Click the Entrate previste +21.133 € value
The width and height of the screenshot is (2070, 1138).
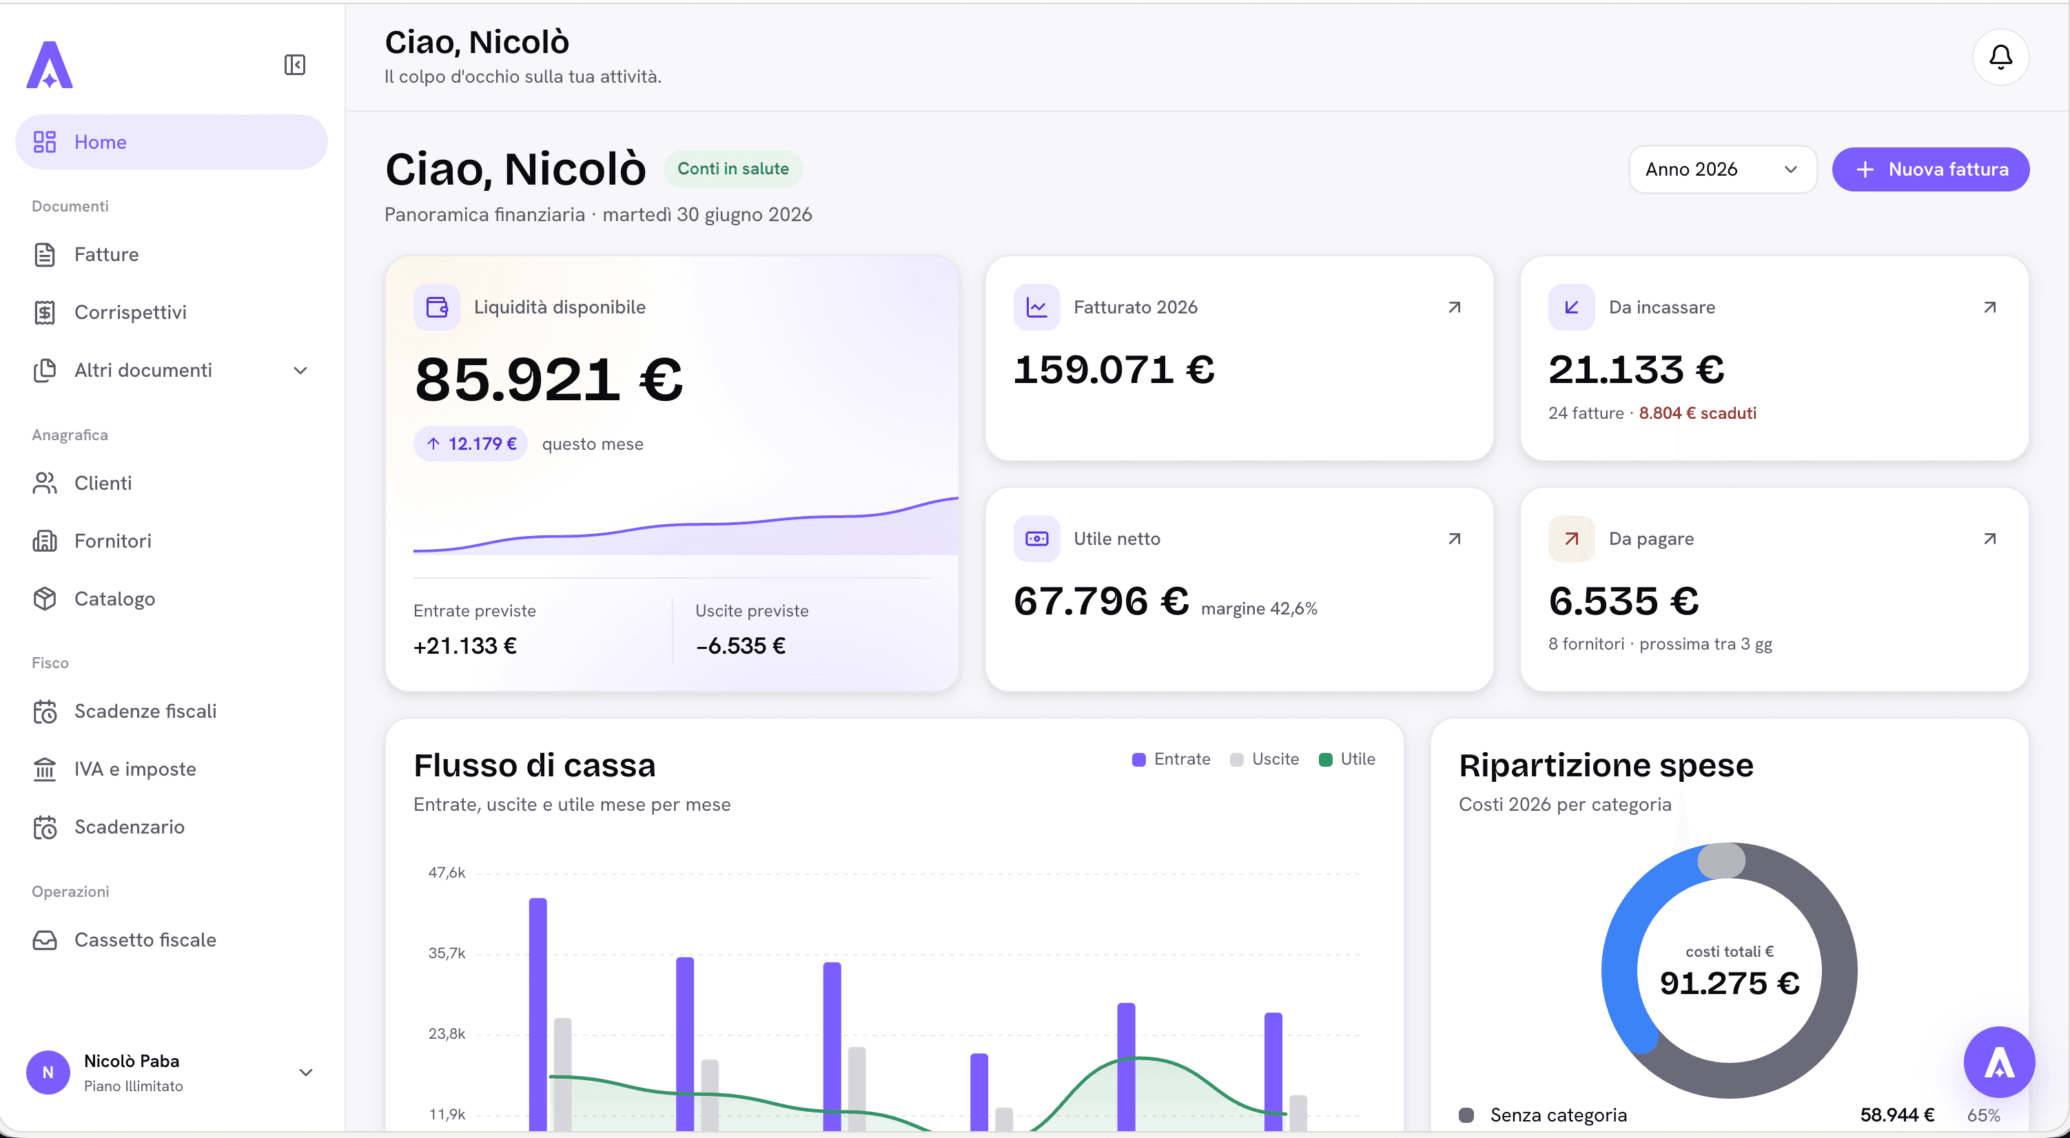[x=464, y=645]
